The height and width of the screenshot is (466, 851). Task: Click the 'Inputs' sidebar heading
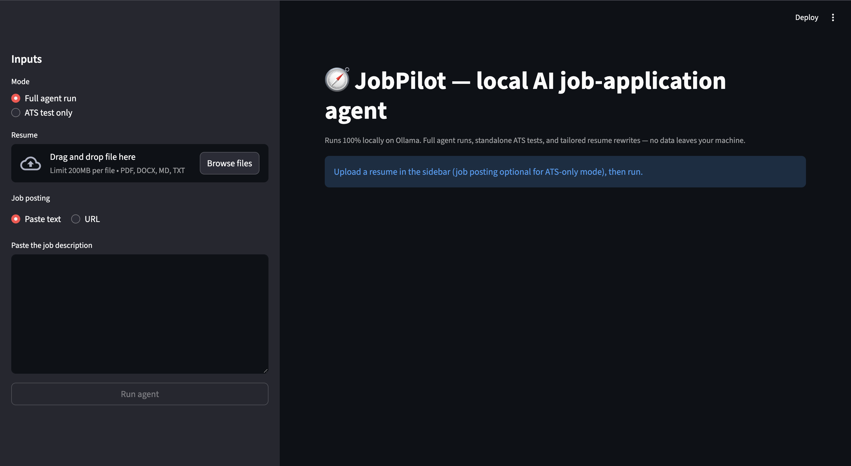[x=26, y=59]
